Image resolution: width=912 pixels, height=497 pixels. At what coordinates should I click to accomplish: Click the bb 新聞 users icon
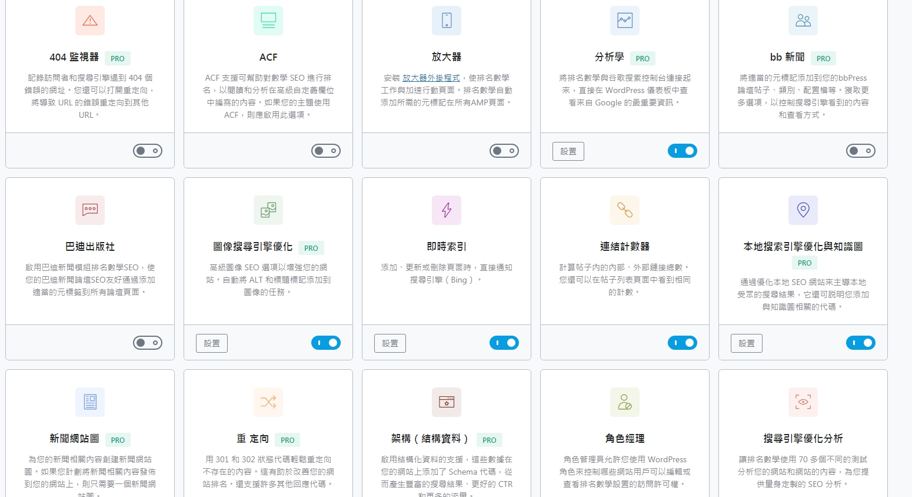pyautogui.click(x=803, y=21)
